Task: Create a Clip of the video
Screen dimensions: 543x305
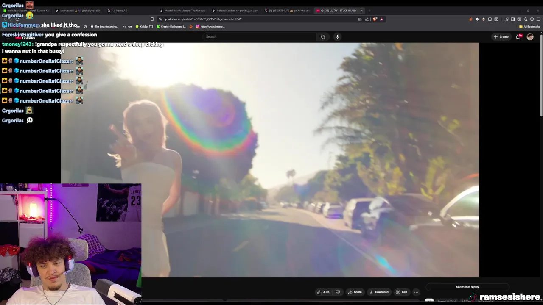Action: click(401, 292)
